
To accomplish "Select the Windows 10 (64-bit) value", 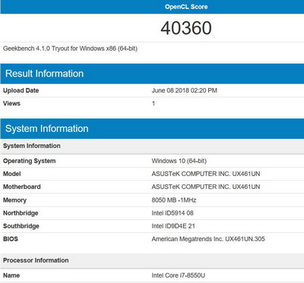I will click(x=179, y=161).
